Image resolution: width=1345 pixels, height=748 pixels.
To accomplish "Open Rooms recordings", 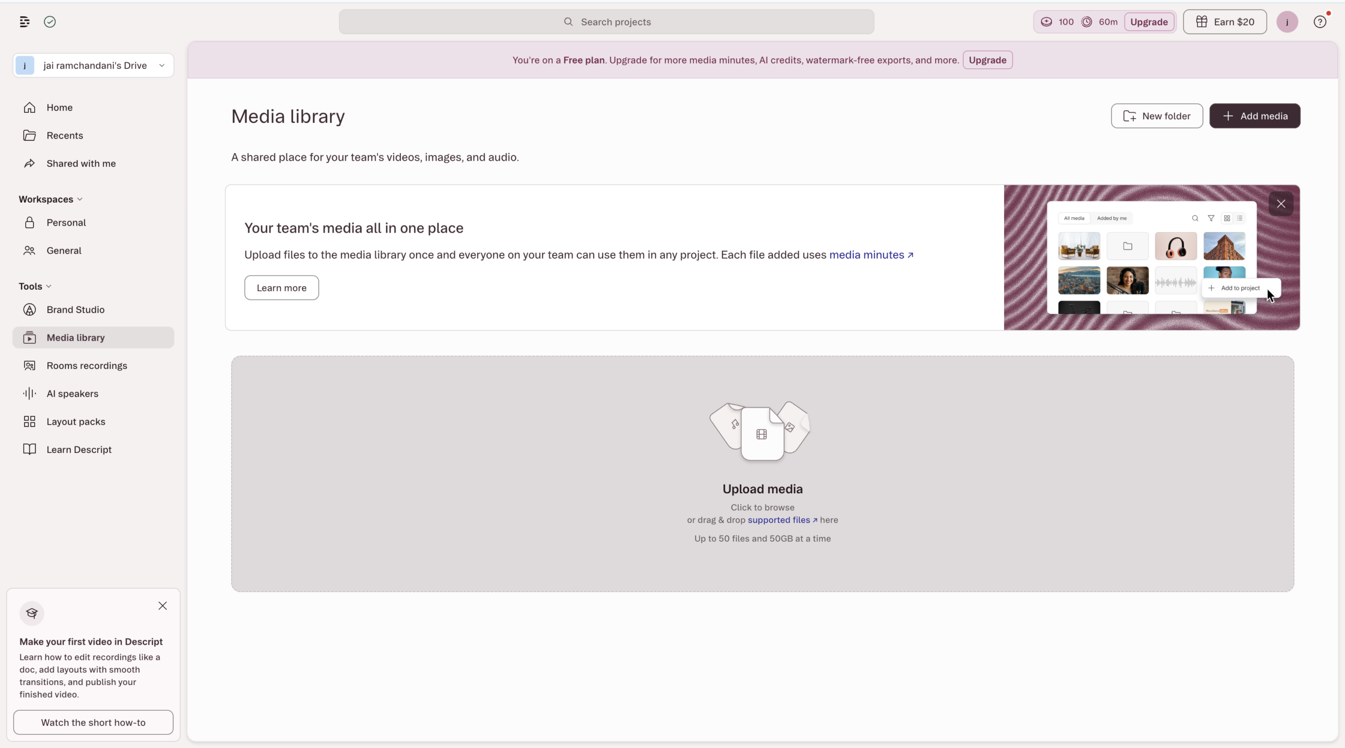I will click(x=94, y=365).
